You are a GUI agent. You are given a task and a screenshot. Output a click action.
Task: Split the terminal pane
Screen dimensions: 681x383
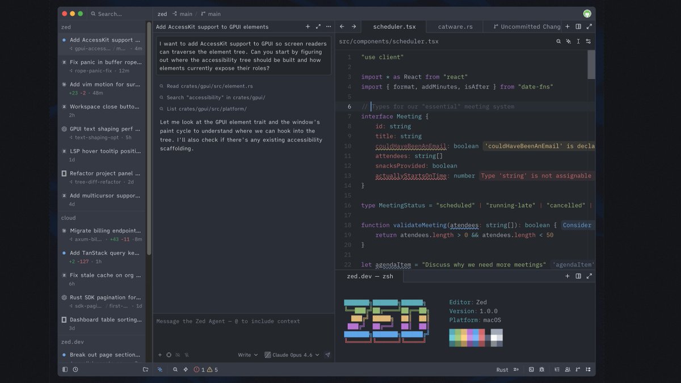pos(578,276)
